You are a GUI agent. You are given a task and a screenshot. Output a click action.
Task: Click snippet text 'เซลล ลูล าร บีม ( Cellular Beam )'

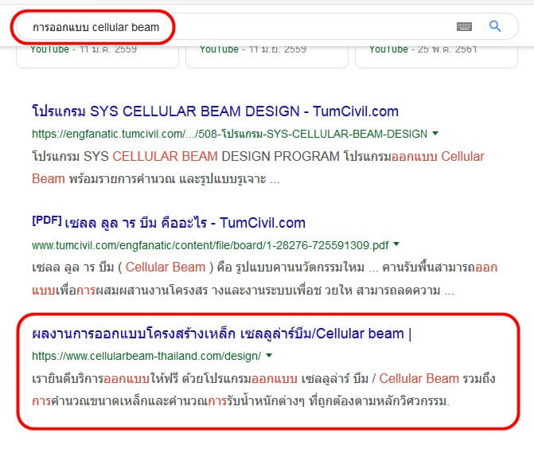tap(123, 267)
